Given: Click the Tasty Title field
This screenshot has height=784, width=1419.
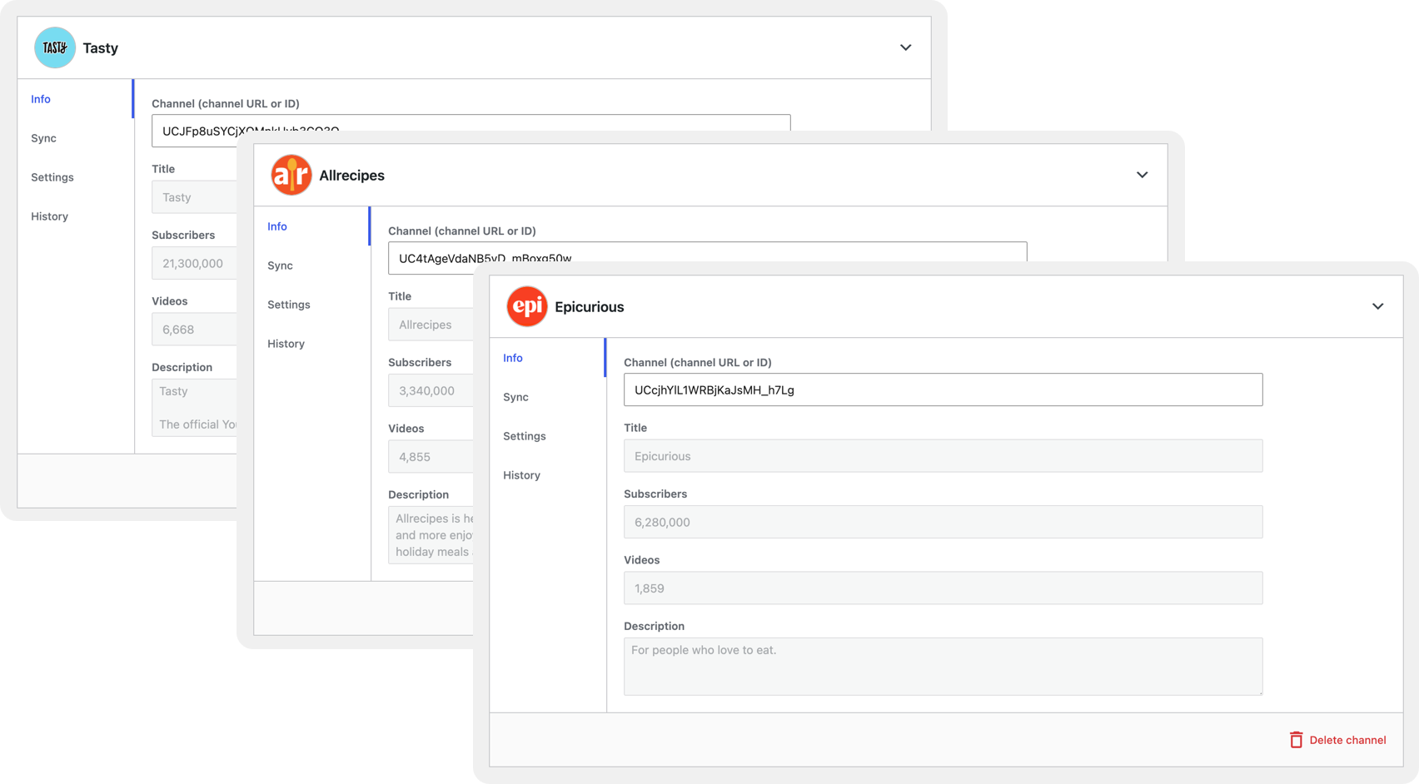Looking at the screenshot, I should [x=194, y=197].
